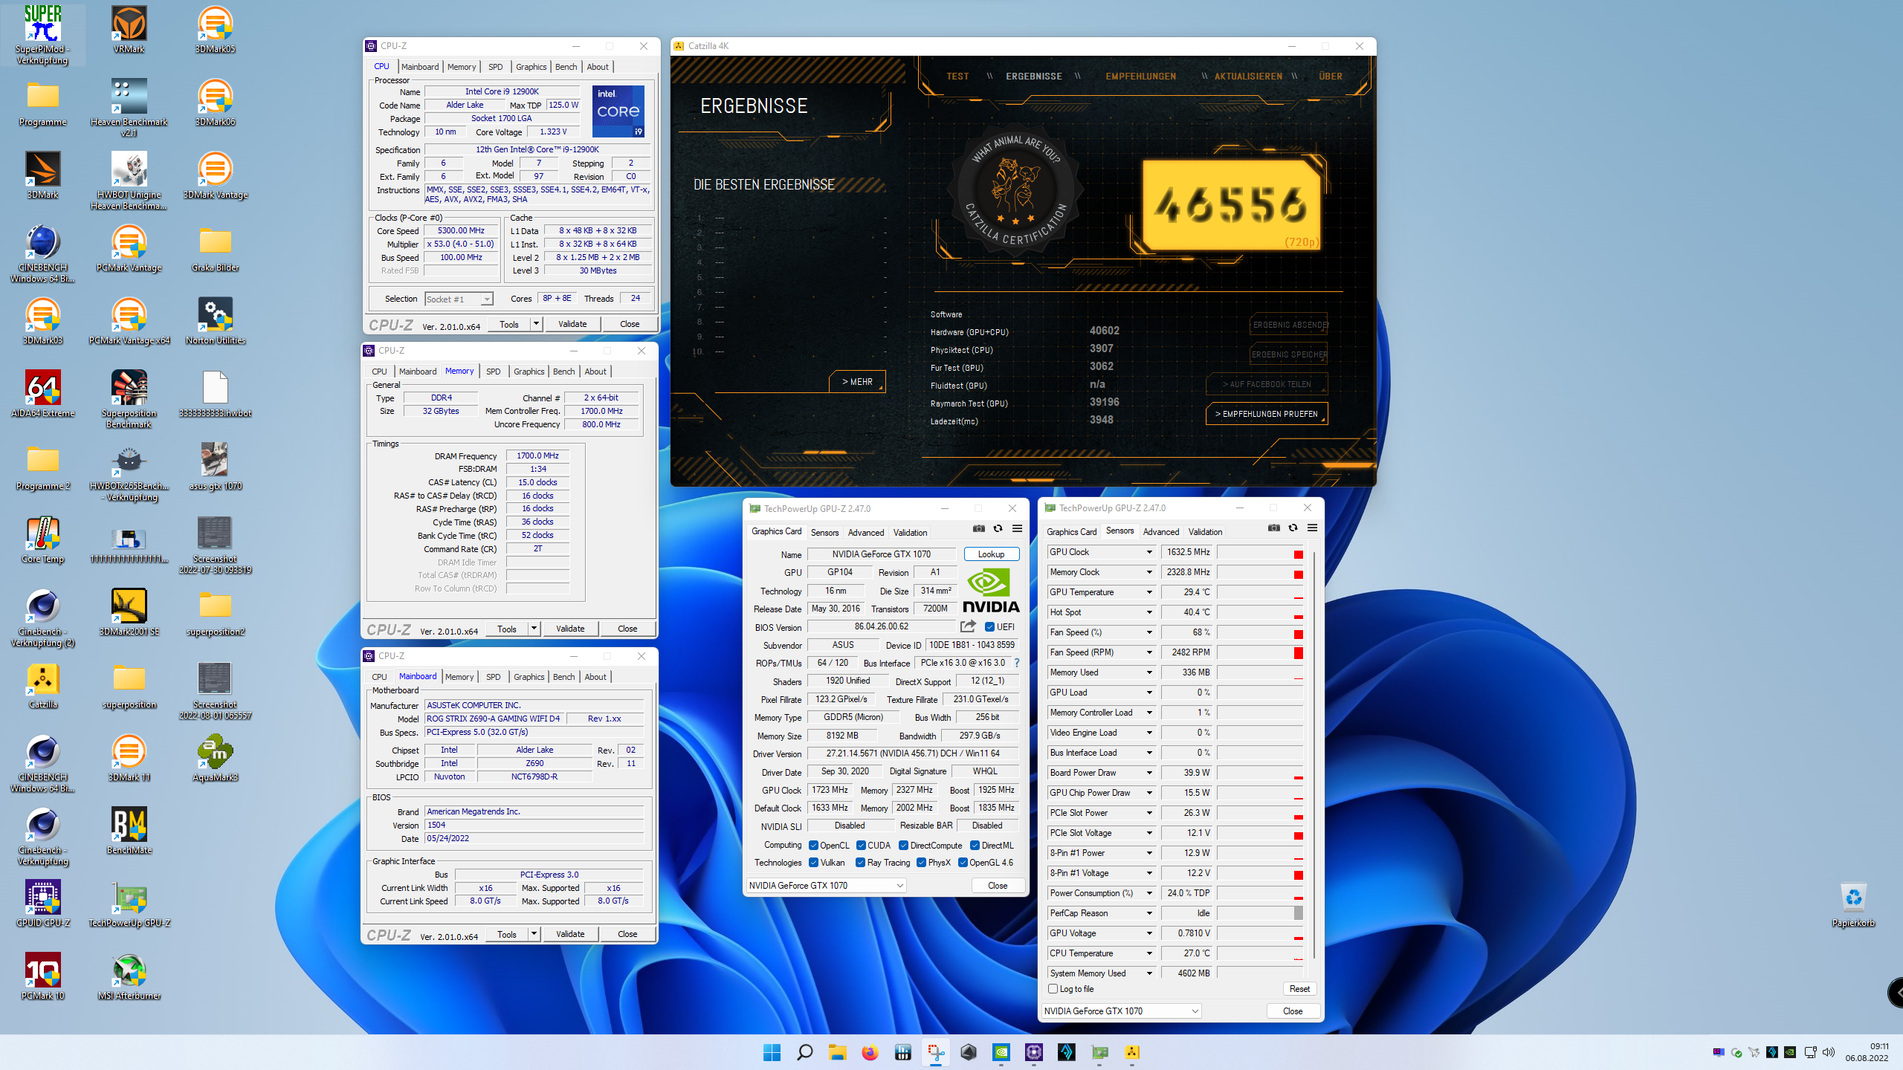Click camera icon in GPU-Z Sensors window
1903x1070 pixels.
(1274, 528)
